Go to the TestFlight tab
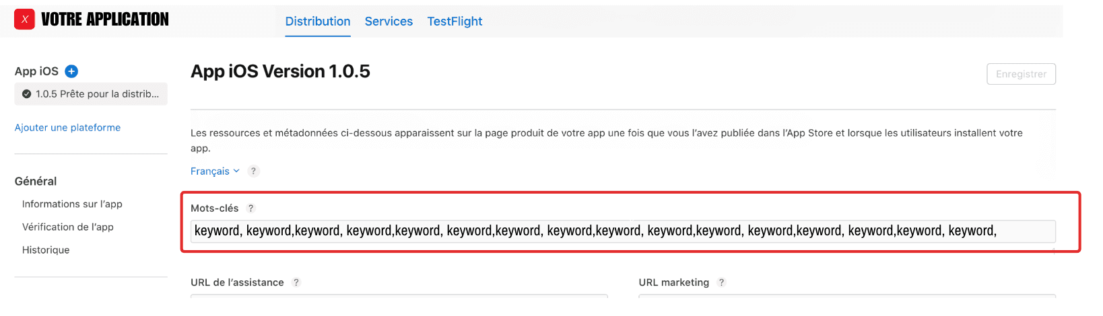 [x=455, y=22]
